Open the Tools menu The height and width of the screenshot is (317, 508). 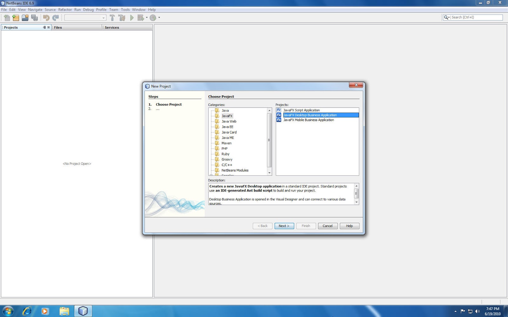click(125, 10)
